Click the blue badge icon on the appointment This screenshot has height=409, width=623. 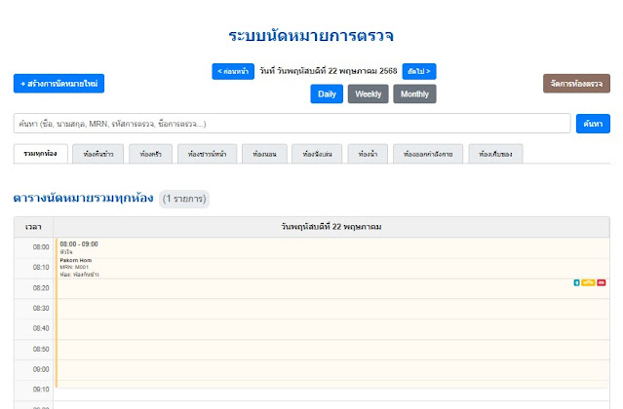(576, 282)
